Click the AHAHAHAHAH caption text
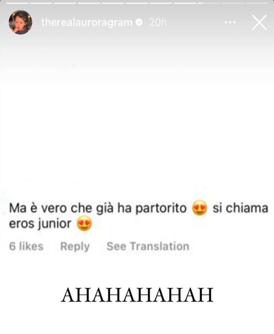274x334 pixels. 137,295
